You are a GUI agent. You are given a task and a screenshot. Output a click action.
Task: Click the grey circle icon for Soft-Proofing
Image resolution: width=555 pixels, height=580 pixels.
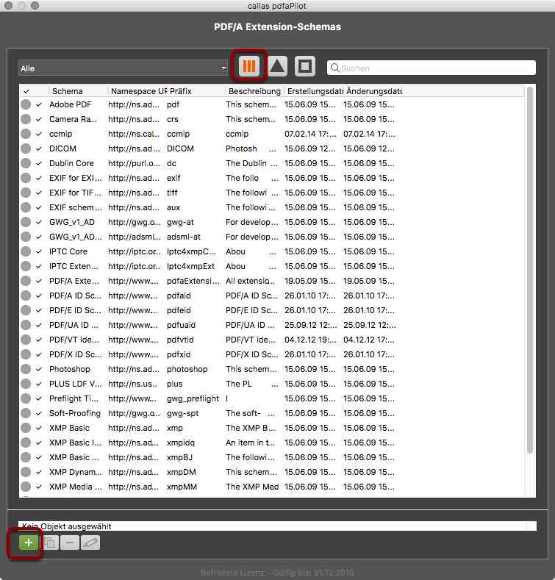(26, 413)
